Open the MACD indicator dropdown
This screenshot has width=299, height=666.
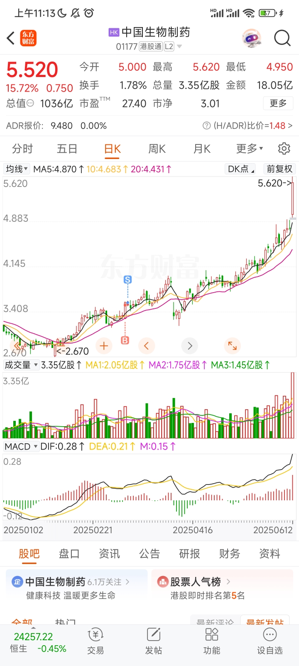click(21, 447)
